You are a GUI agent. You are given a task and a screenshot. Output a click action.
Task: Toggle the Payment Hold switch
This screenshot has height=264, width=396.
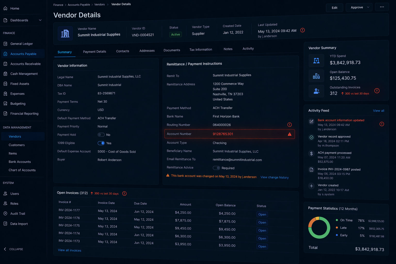click(x=101, y=135)
